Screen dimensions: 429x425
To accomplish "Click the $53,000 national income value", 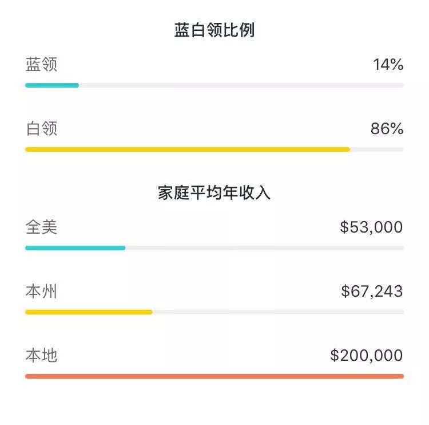I will coord(371,227).
